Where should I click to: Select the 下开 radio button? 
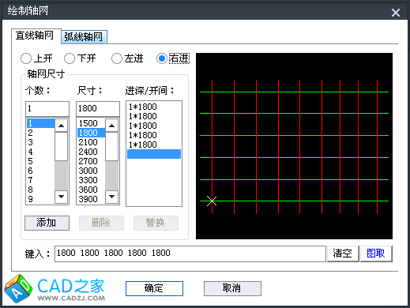coord(70,58)
